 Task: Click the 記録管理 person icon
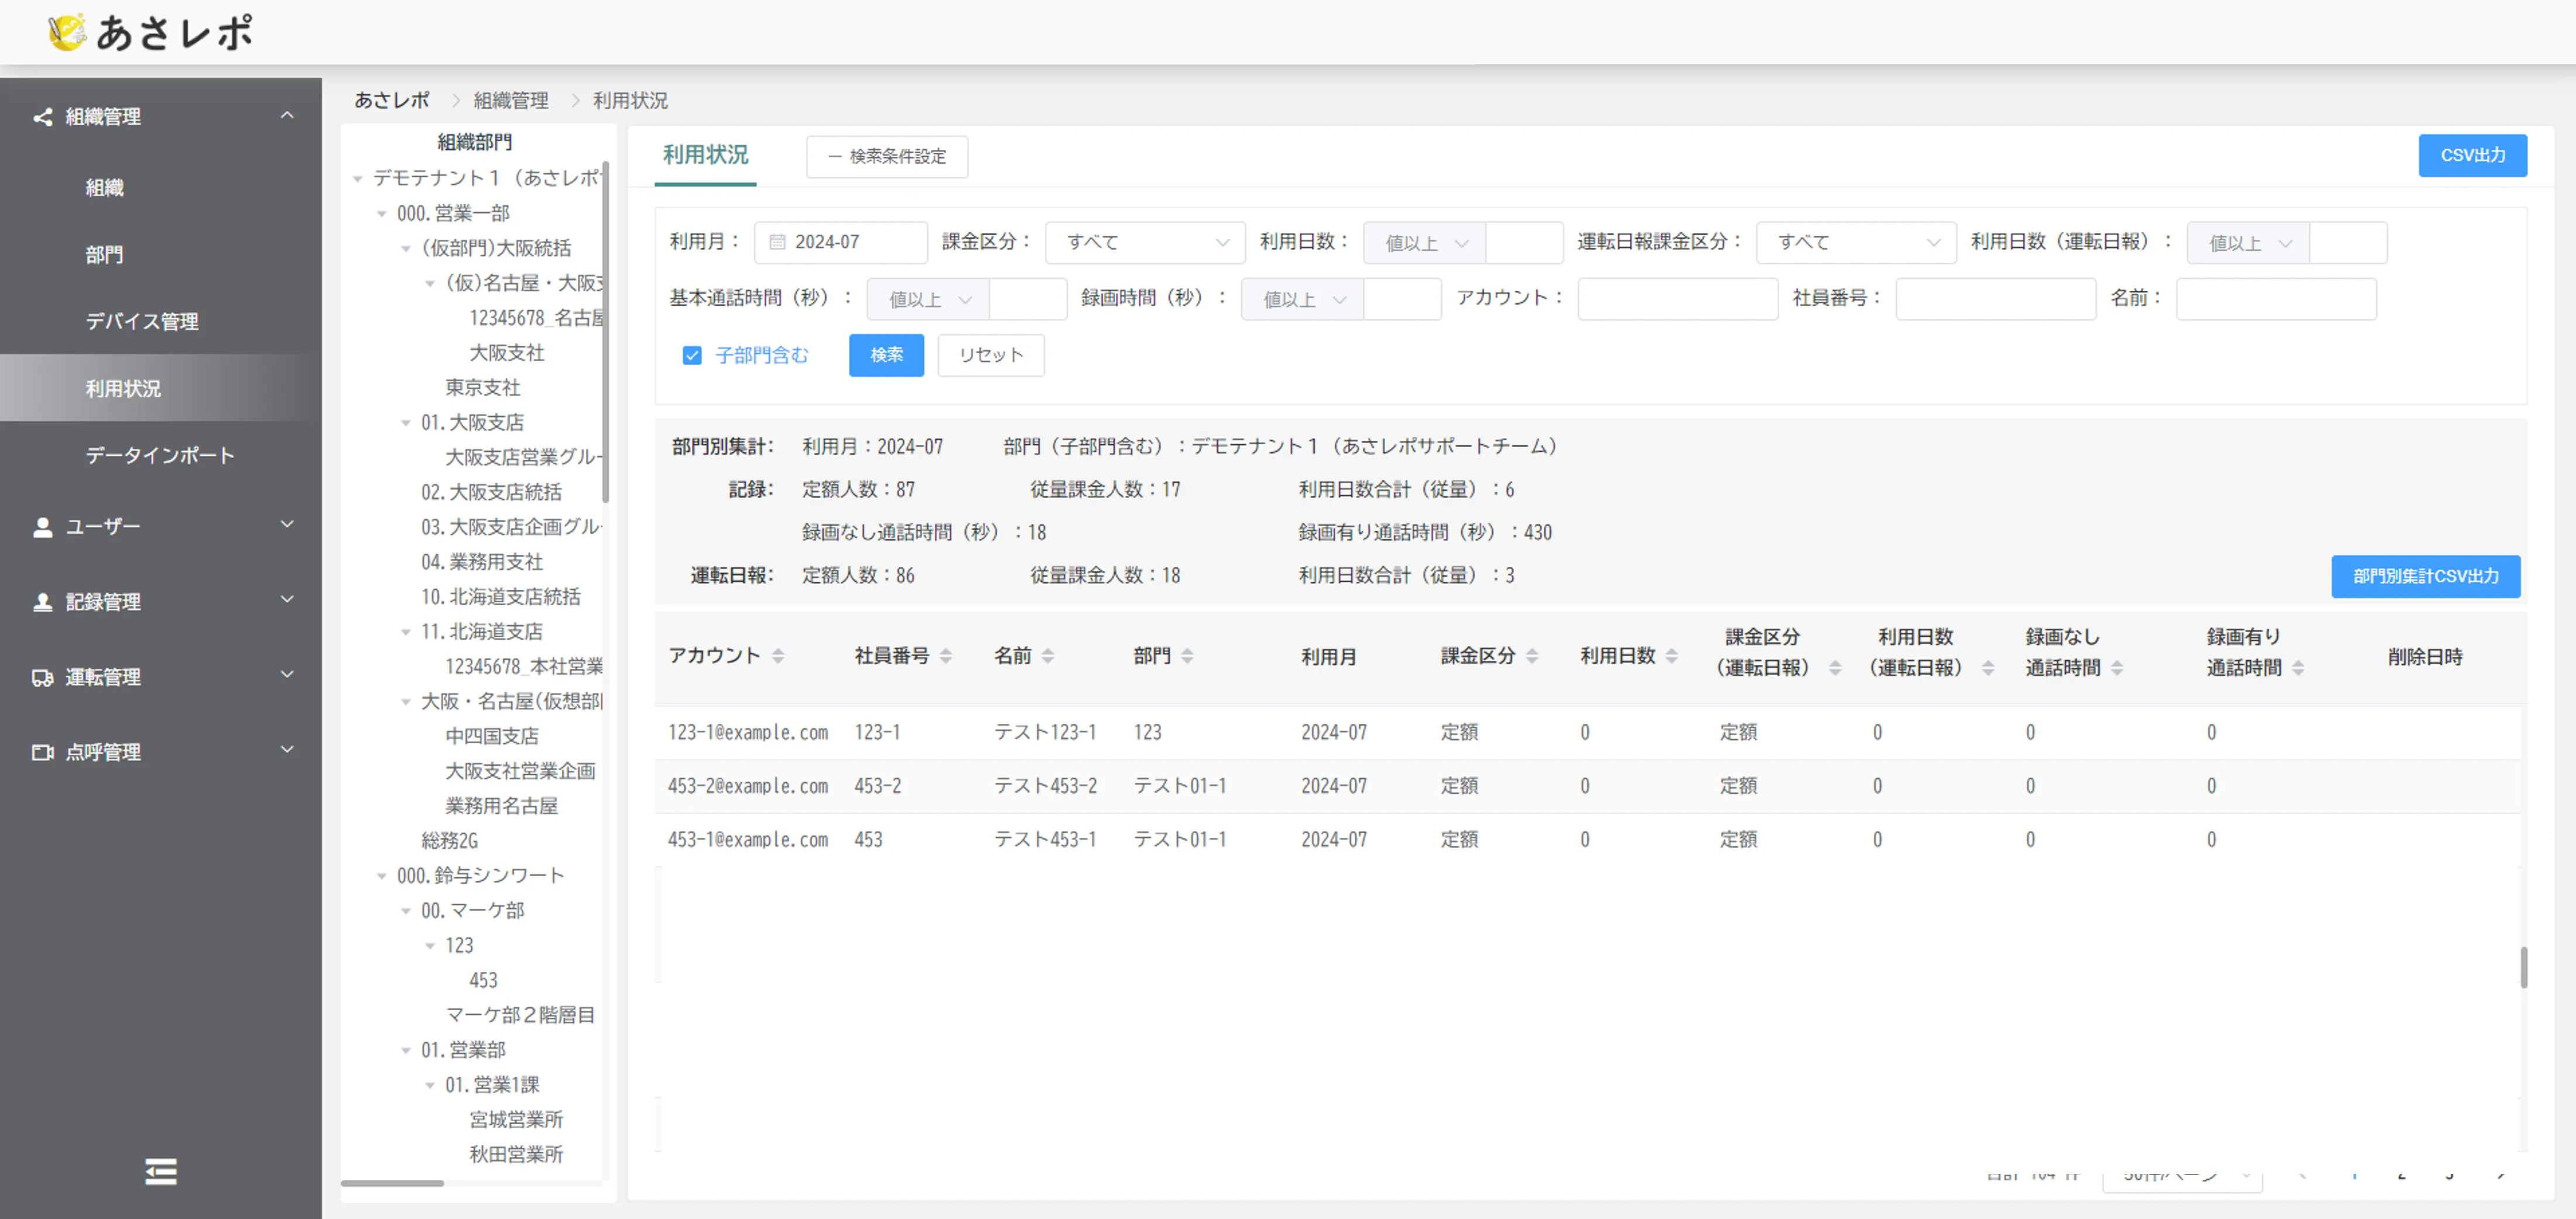[x=42, y=602]
